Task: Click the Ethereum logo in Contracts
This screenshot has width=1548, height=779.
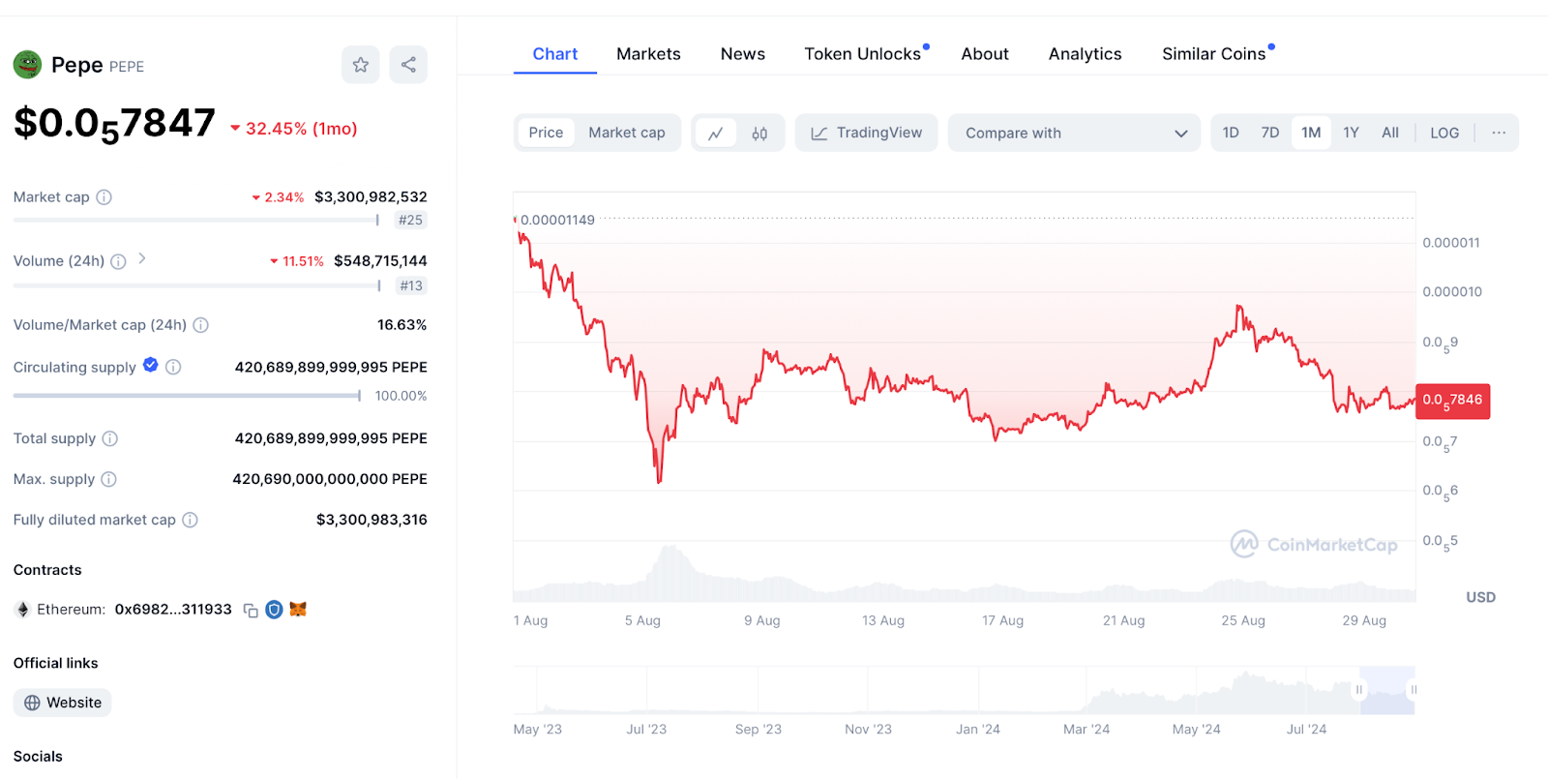Action: coord(22,610)
